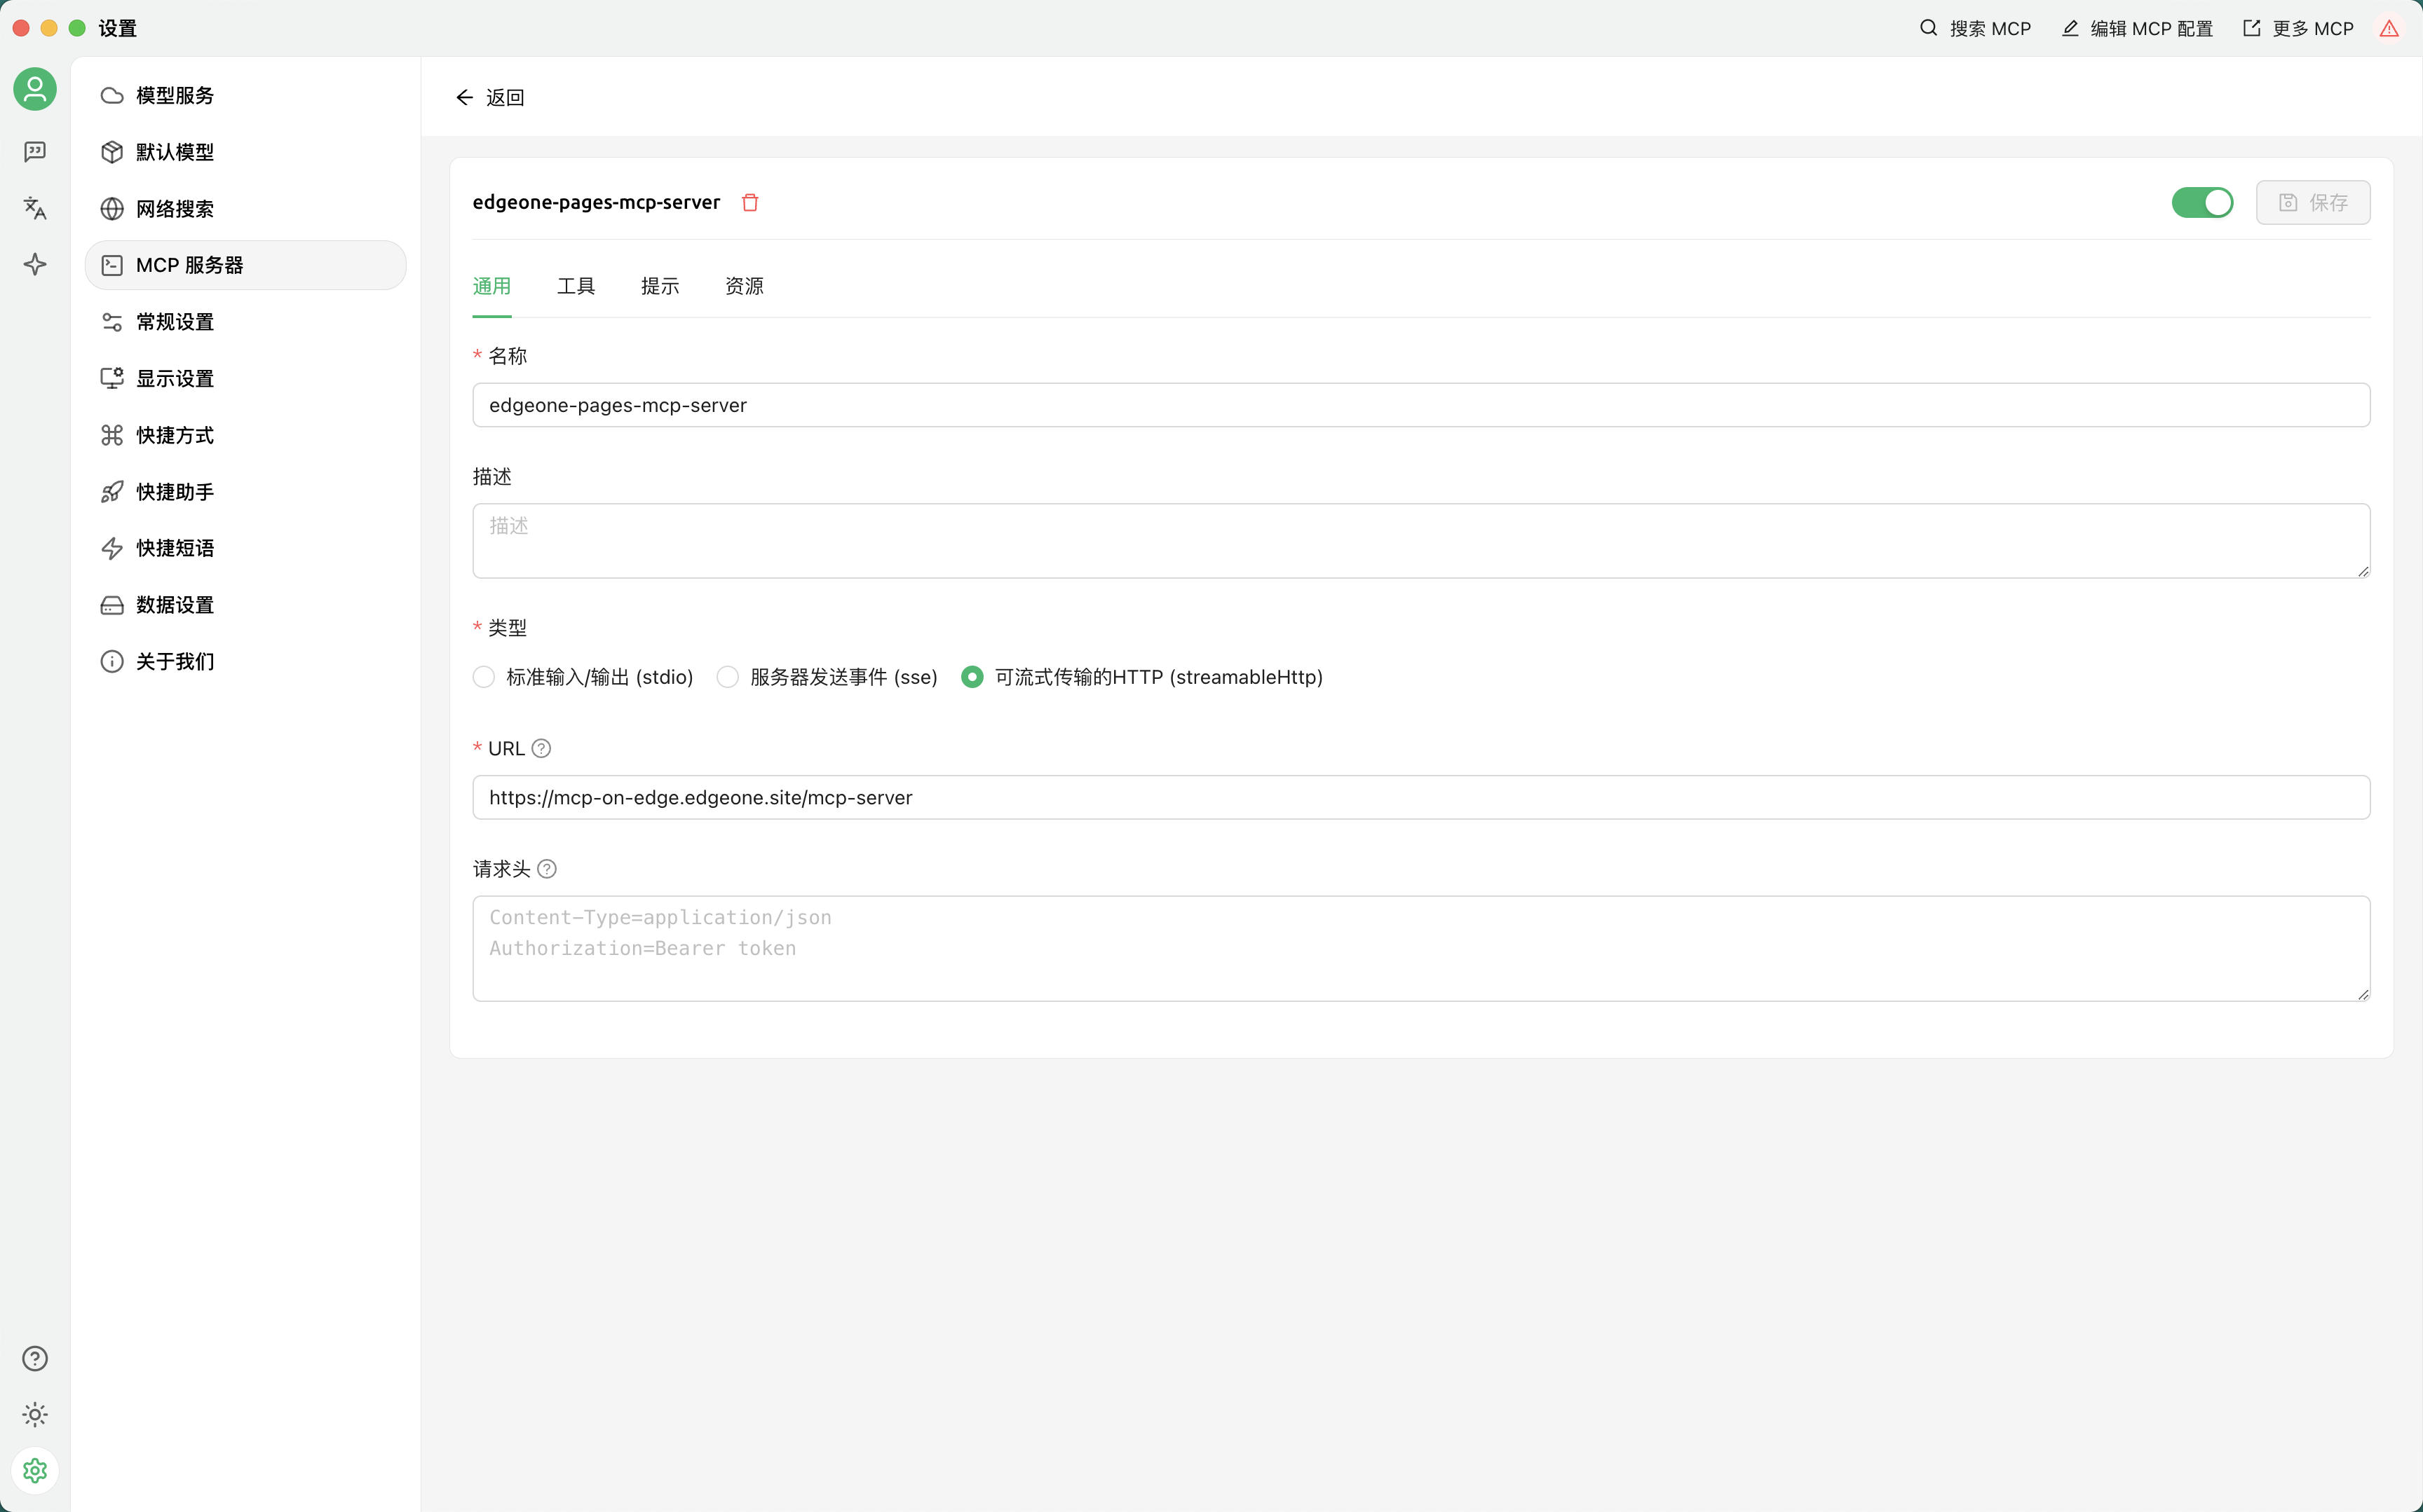The image size is (2423, 1512).
Task: Click the user avatar icon
Action: [x=35, y=90]
